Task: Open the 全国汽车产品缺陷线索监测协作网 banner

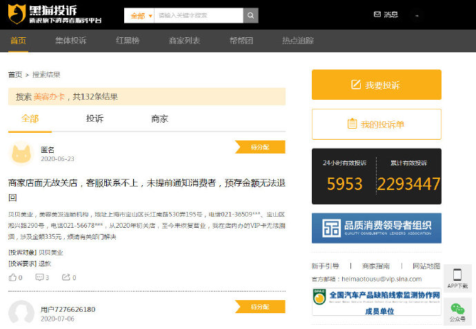Action: (x=377, y=301)
